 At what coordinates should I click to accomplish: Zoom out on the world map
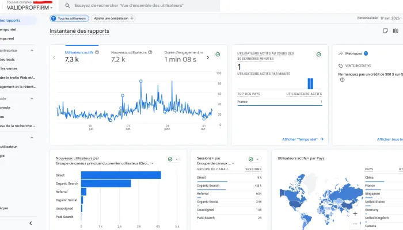[355, 224]
